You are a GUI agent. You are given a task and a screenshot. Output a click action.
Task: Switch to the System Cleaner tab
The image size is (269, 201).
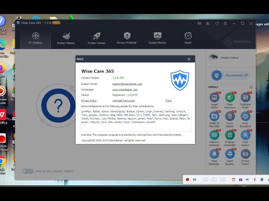click(x=66, y=38)
